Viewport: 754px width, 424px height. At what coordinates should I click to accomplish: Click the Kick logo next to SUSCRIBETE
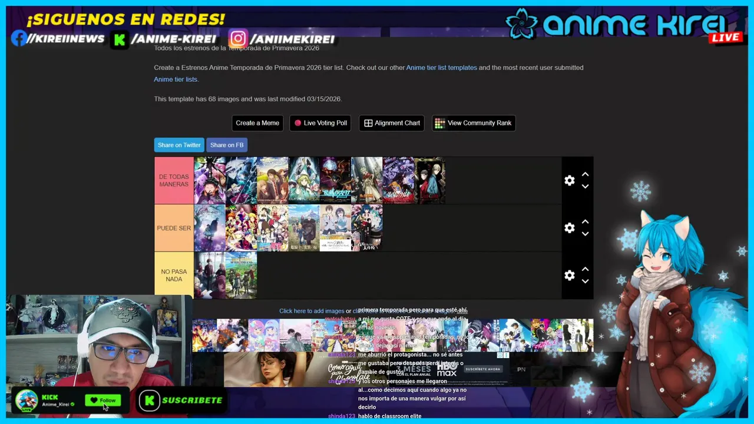[x=150, y=400]
